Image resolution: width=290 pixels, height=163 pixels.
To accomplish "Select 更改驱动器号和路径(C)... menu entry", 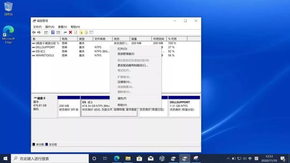I will (x=133, y=65).
